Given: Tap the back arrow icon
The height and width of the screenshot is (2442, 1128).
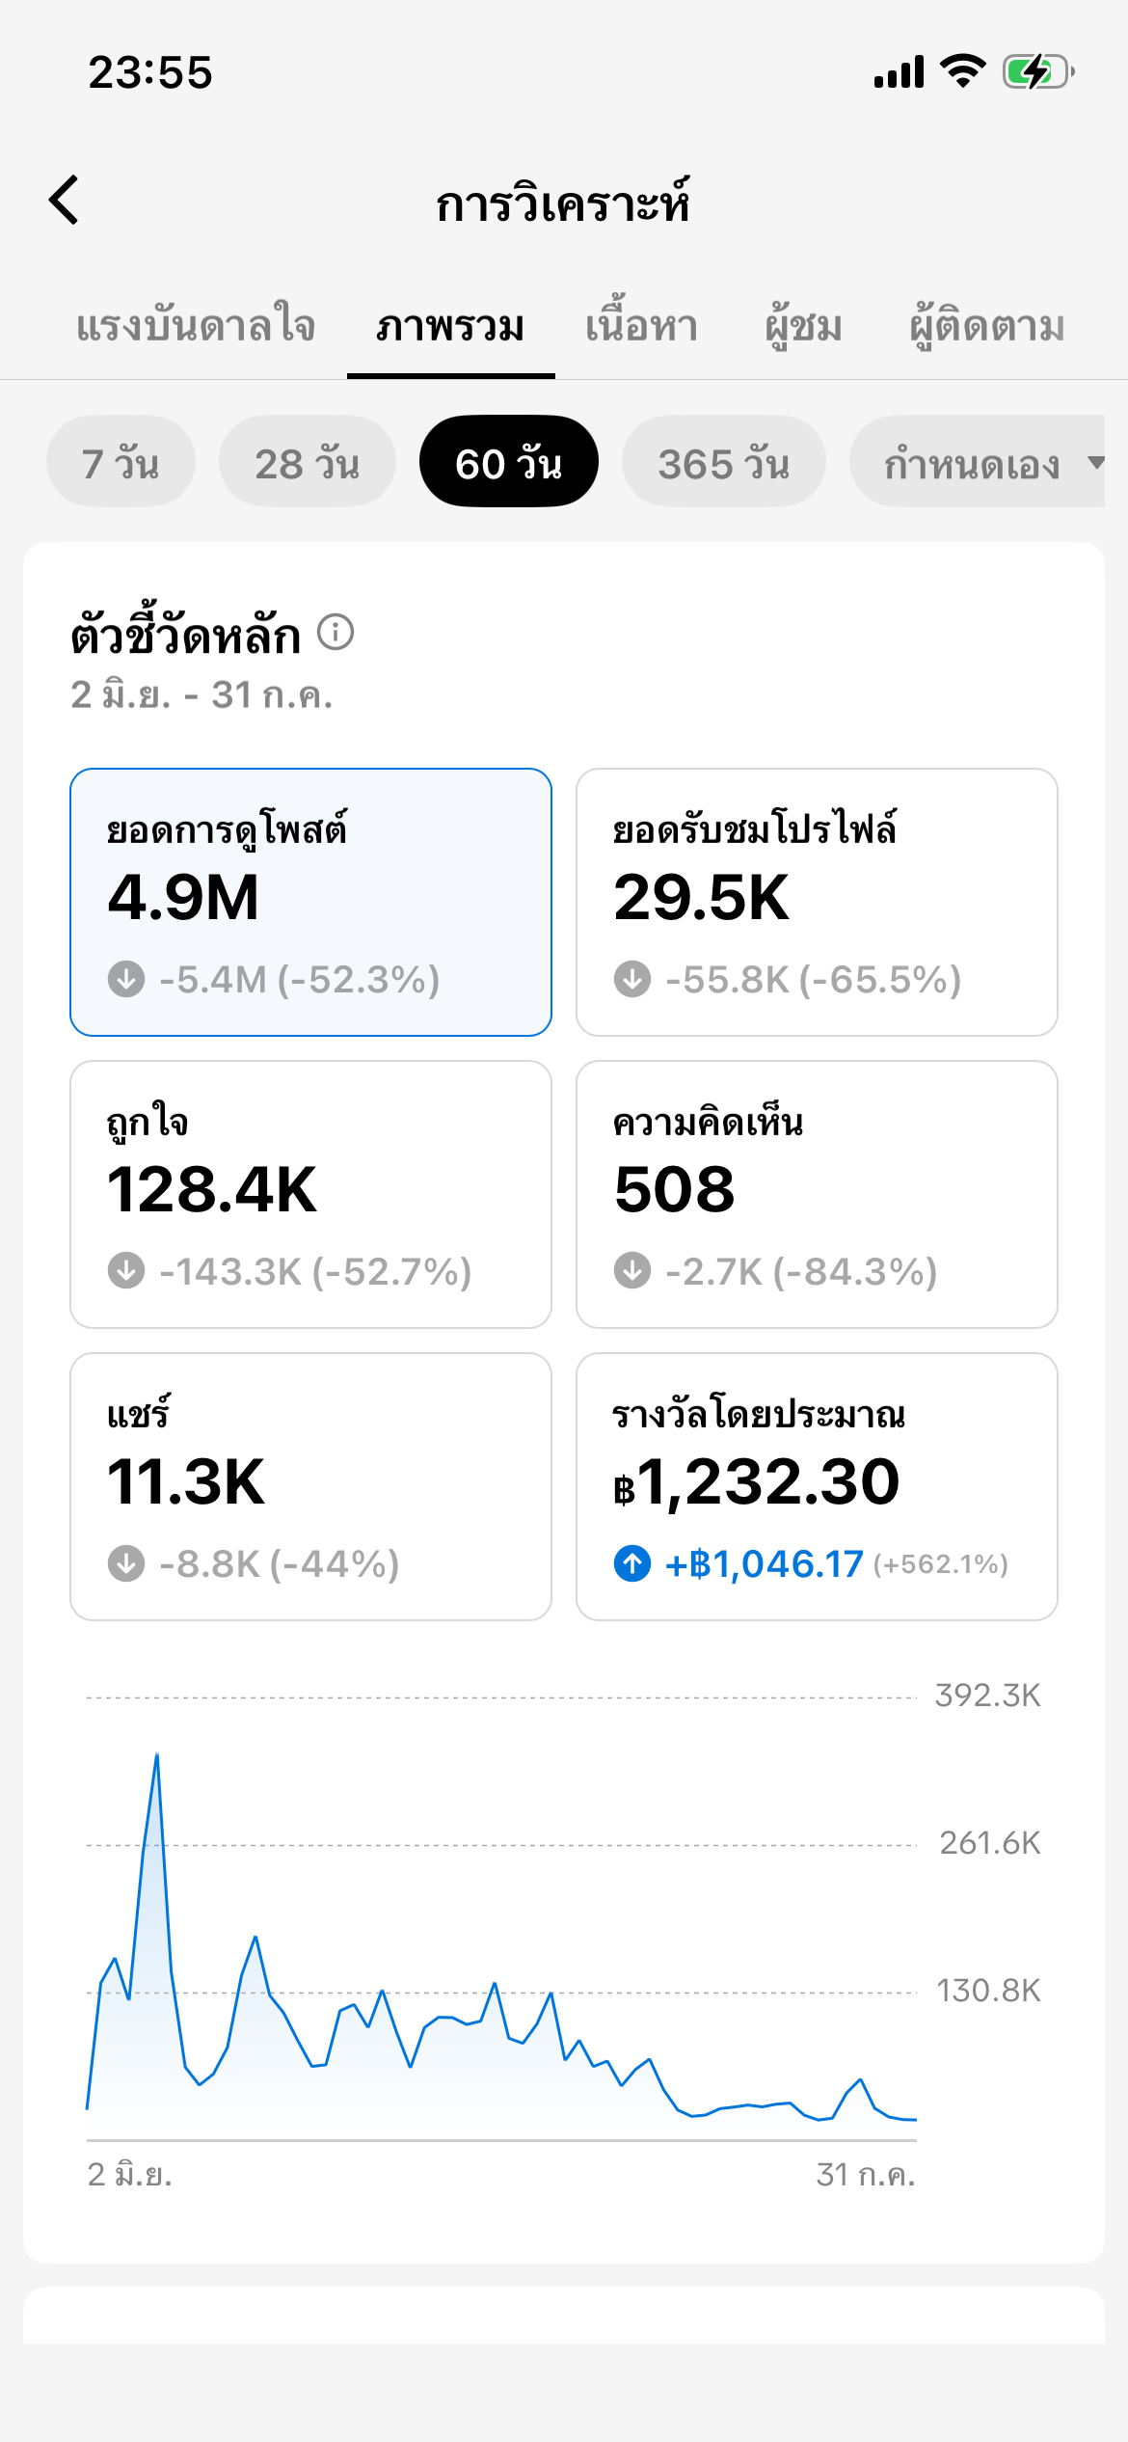Looking at the screenshot, I should point(64,201).
